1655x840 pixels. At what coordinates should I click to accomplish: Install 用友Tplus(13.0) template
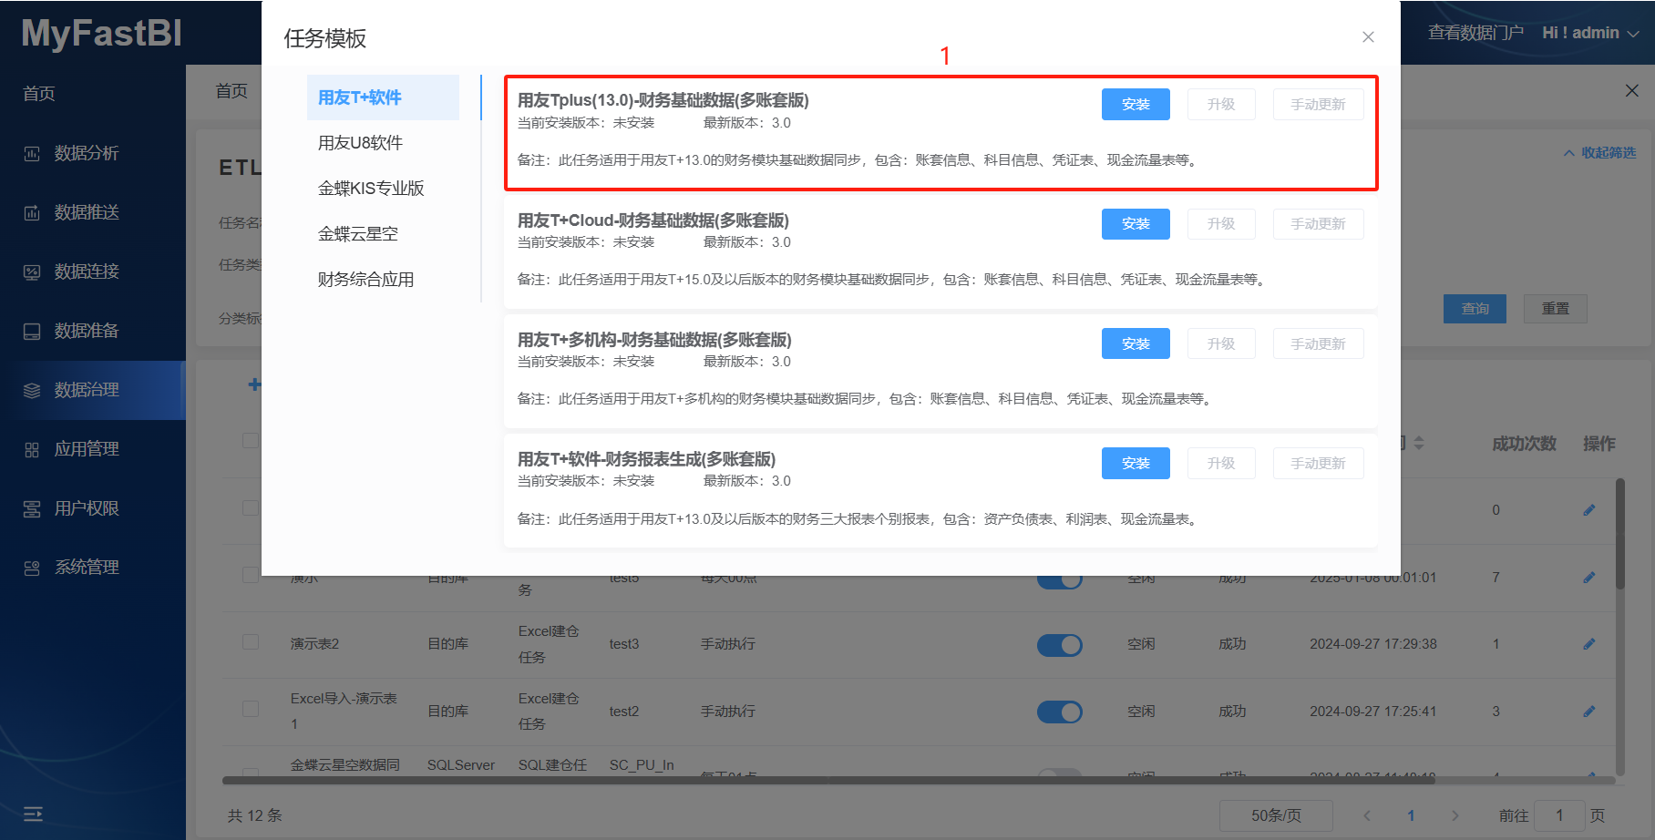tap(1136, 105)
